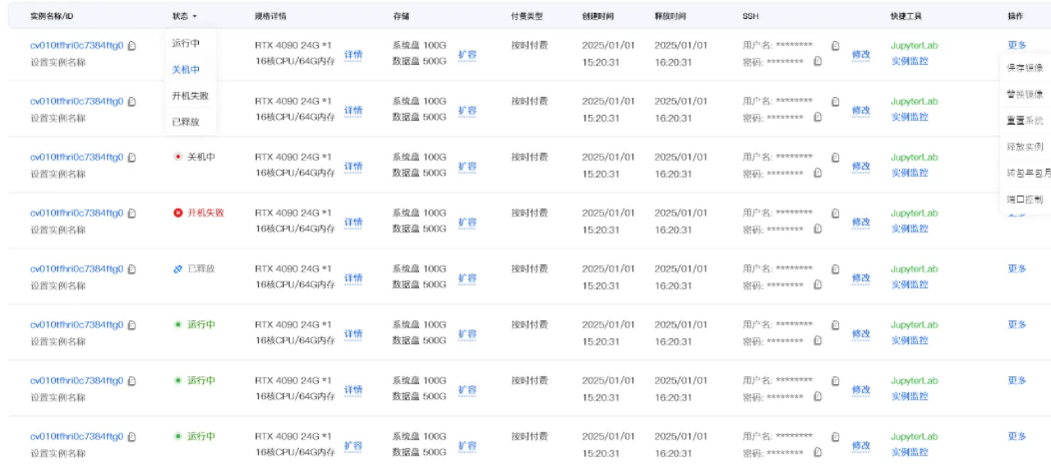This screenshot has width=1051, height=467.
Task: Click the broken-link icon beside 已释放
Action: pyautogui.click(x=178, y=268)
